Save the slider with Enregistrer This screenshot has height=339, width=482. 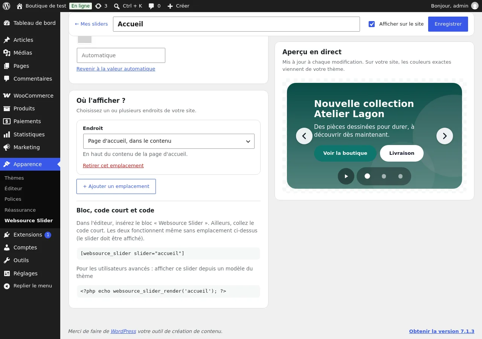tap(448, 24)
